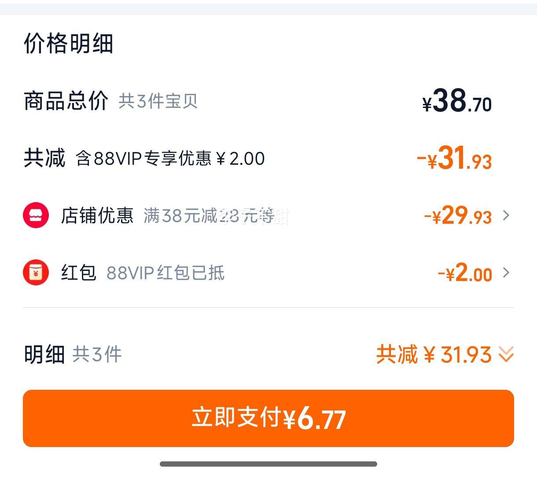Expand the 明细 double-chevron dropdown
This screenshot has height=477, width=537.
tap(506, 355)
